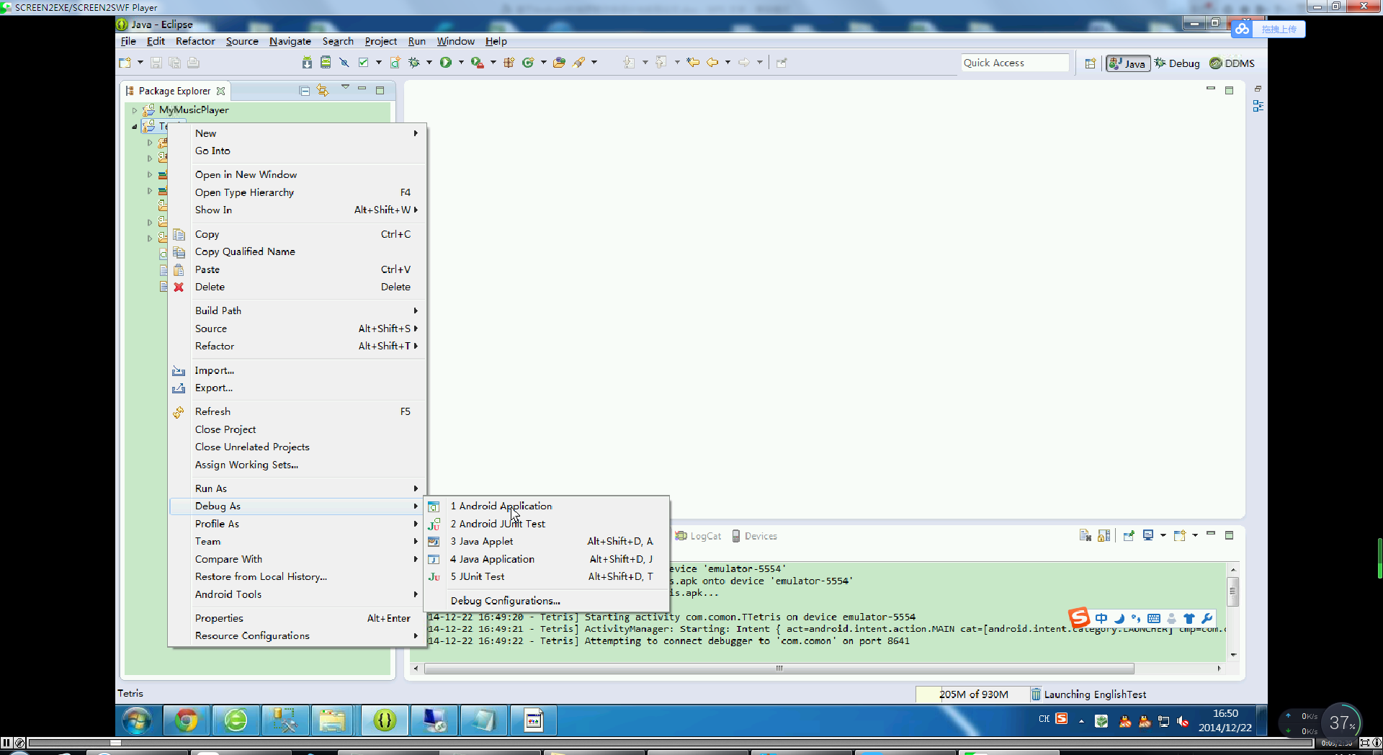Image resolution: width=1383 pixels, height=755 pixels.
Task: Click the Clear Console icon
Action: point(1085,535)
